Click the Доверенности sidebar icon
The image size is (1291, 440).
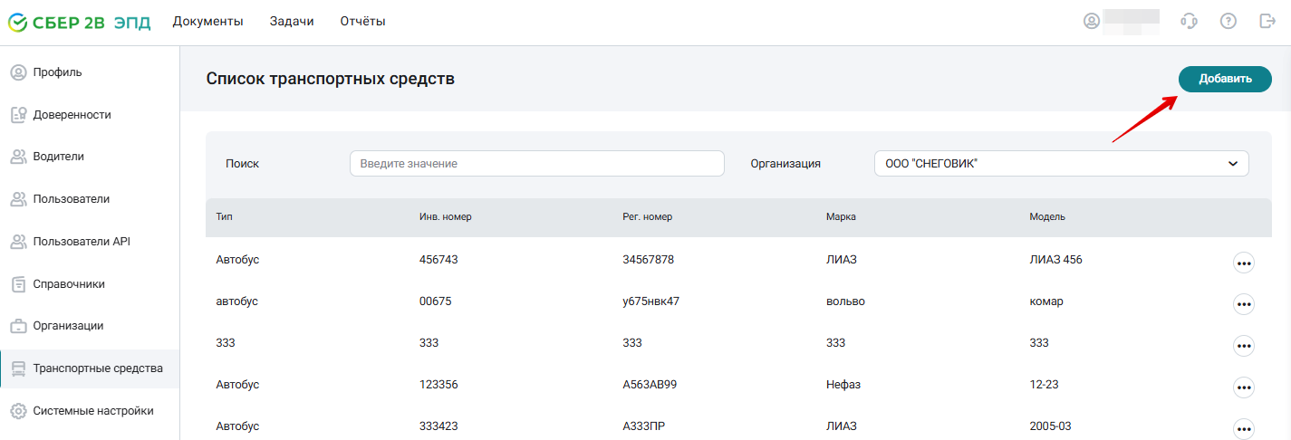(x=18, y=115)
